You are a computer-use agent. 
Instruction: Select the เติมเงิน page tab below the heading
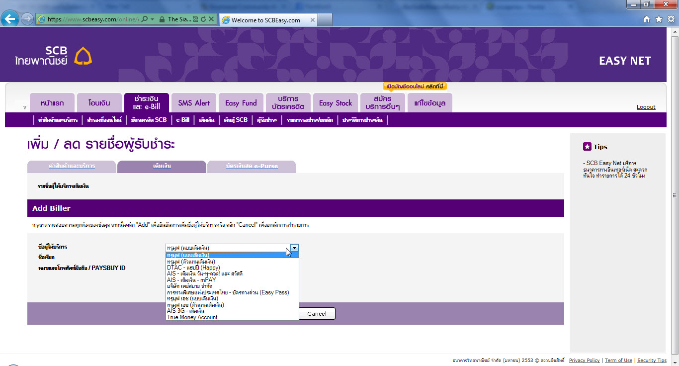pos(162,167)
